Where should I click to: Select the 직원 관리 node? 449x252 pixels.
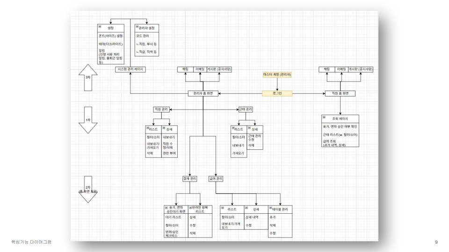tap(161, 109)
